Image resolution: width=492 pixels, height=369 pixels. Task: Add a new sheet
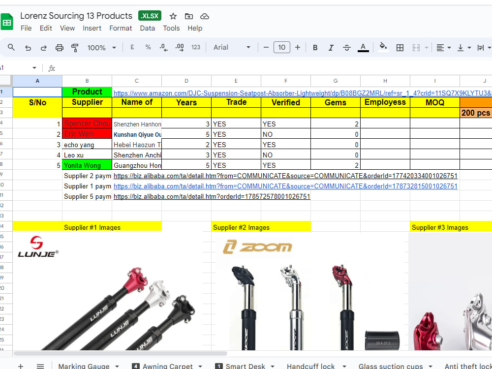tap(21, 366)
